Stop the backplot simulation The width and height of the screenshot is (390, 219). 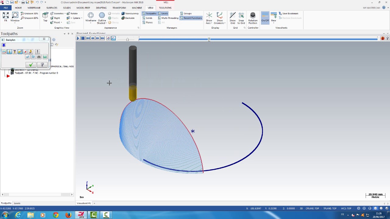click(83, 38)
